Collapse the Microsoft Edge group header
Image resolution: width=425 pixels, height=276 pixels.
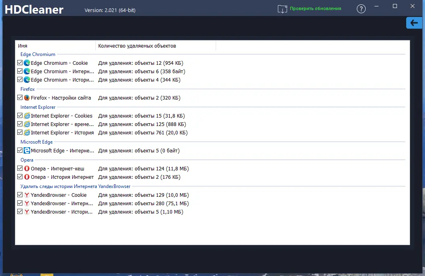coord(36,142)
